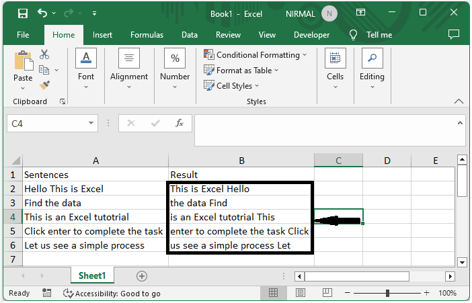Viewport: 472px width, 303px height.
Task: Expand the formula bar
Action: (460, 123)
